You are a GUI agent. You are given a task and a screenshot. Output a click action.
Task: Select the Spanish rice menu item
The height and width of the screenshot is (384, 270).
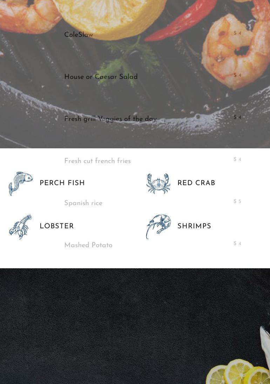click(x=83, y=203)
